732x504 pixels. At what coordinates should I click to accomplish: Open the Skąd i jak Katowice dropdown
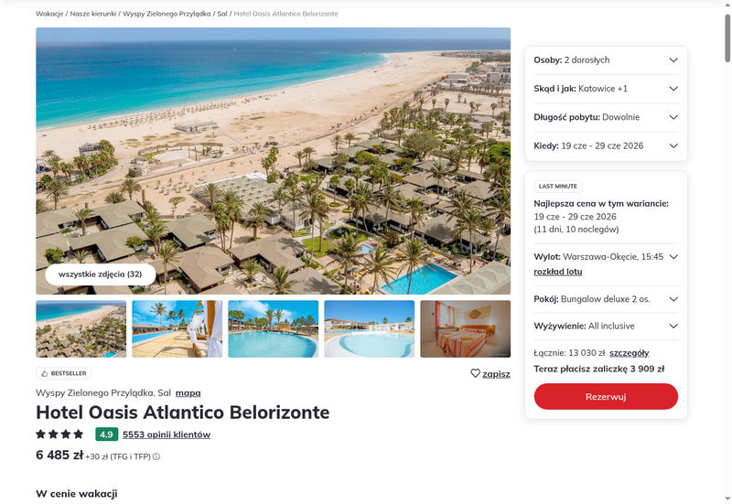point(606,89)
